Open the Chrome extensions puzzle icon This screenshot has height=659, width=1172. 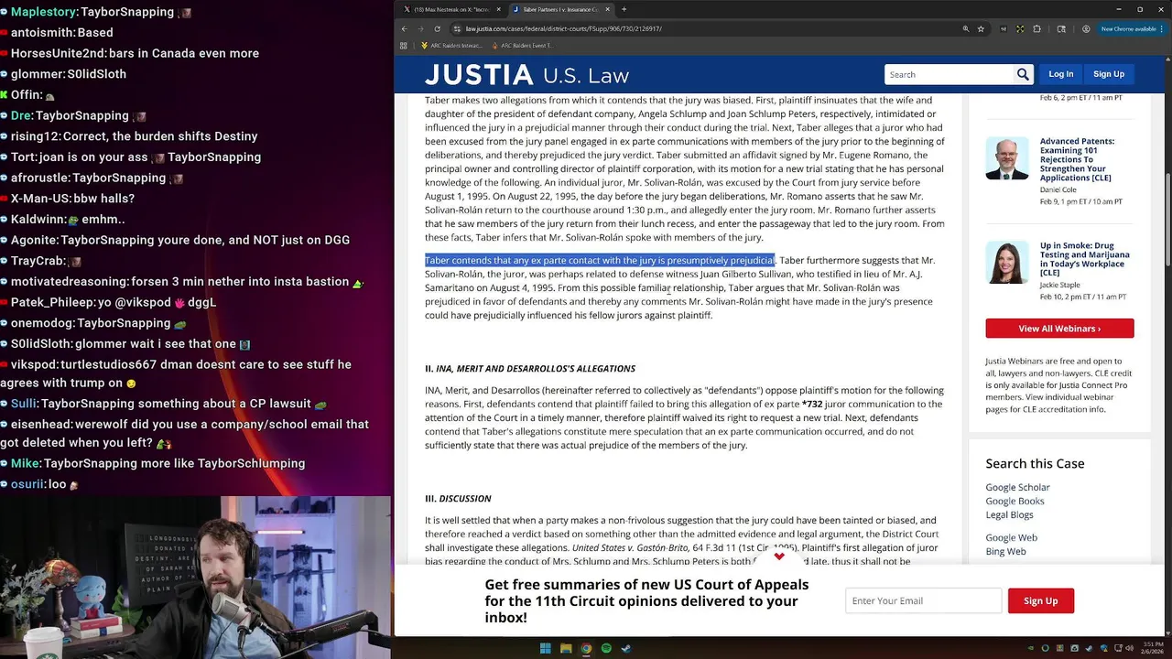click(1036, 28)
